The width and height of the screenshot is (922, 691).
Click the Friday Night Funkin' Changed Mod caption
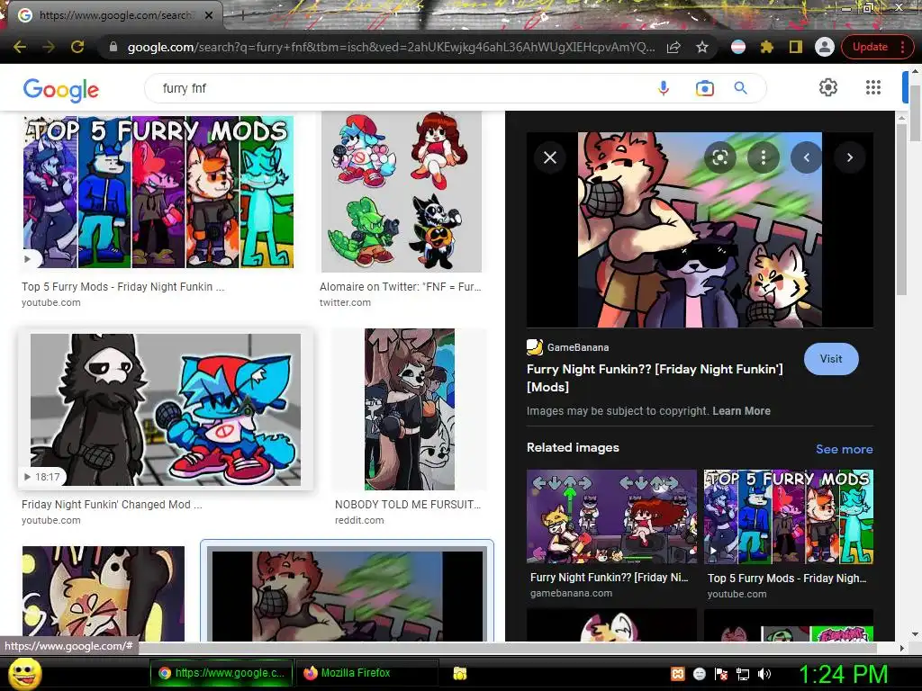point(112,504)
